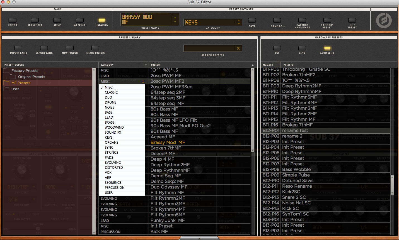Click the MISC category cell dropdown arrows

143,82
